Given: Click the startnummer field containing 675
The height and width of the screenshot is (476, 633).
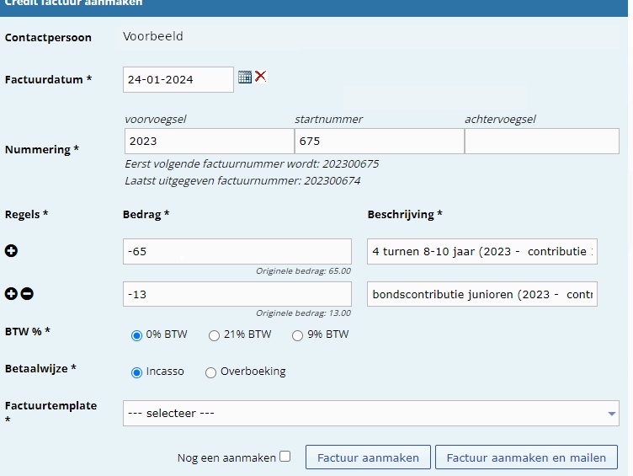Looking at the screenshot, I should click(x=379, y=142).
